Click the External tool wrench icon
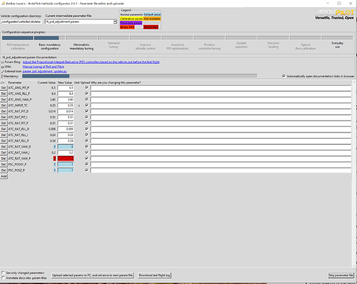Viewport: 357px width, 284px height. [2, 72]
